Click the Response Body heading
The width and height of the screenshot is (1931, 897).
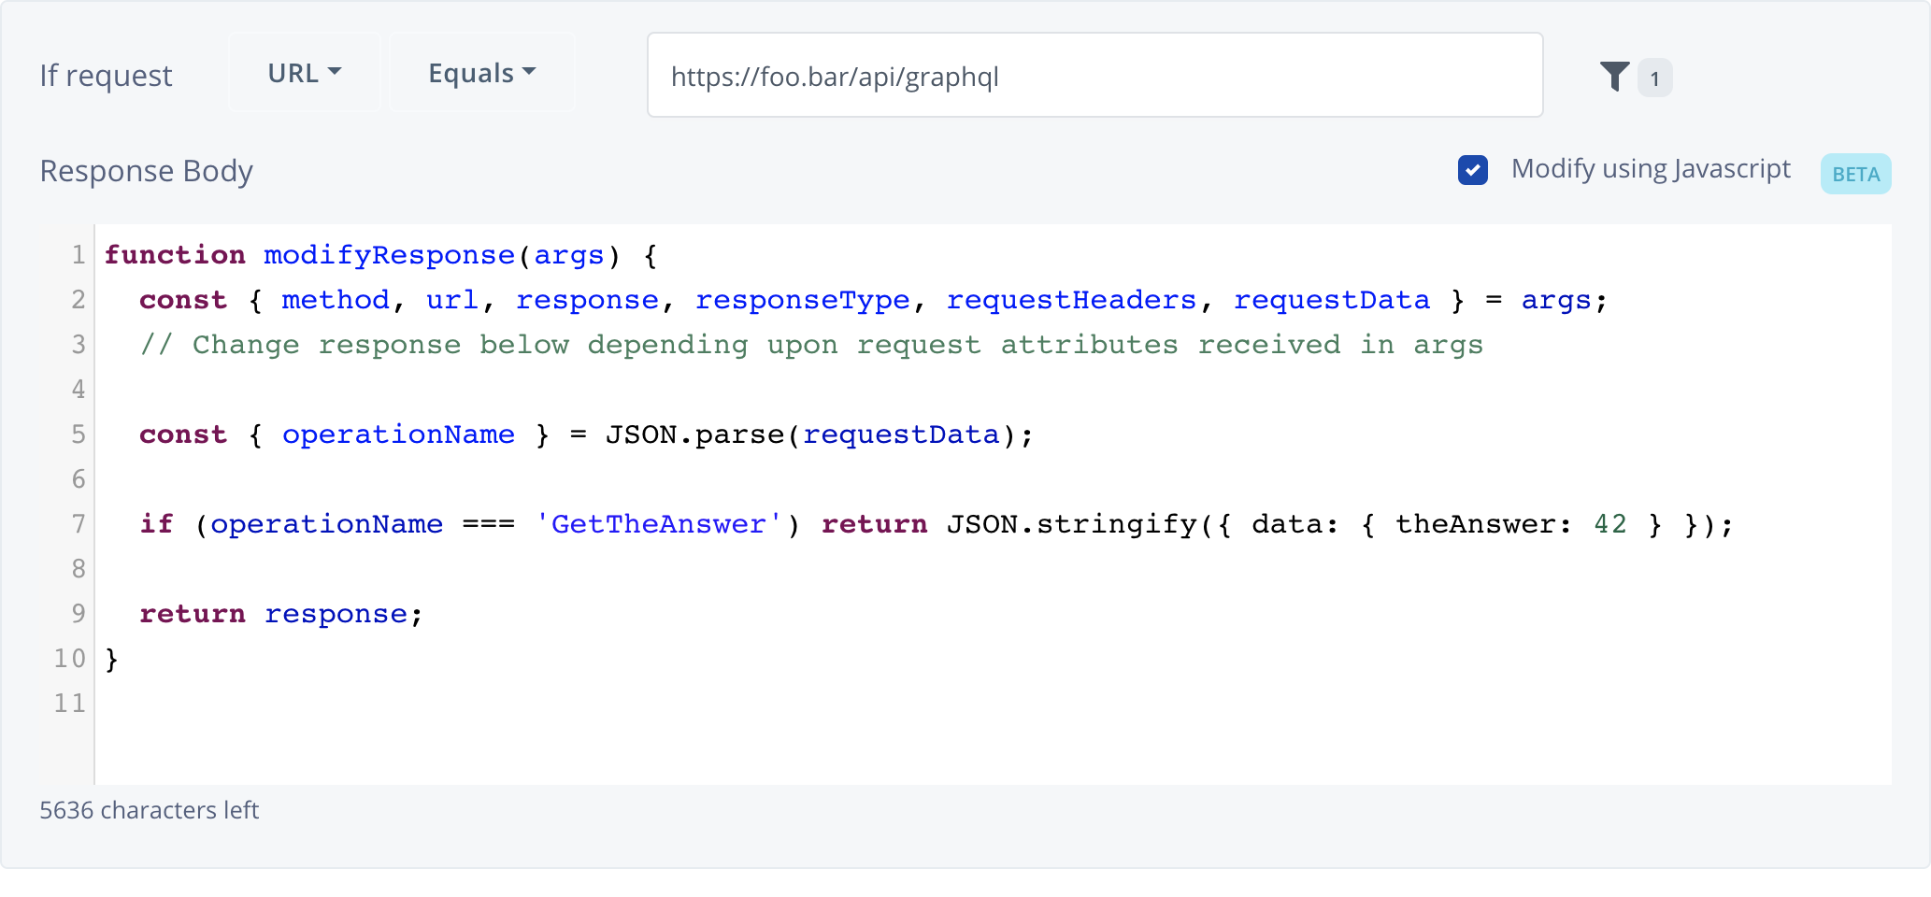pos(146,171)
